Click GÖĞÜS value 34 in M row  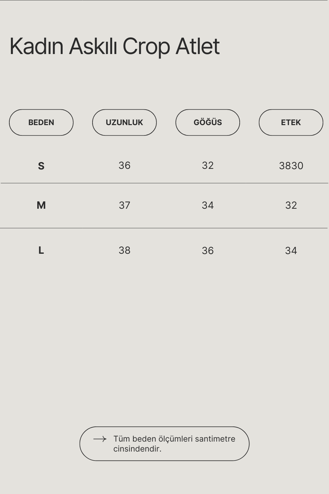pyautogui.click(x=208, y=205)
